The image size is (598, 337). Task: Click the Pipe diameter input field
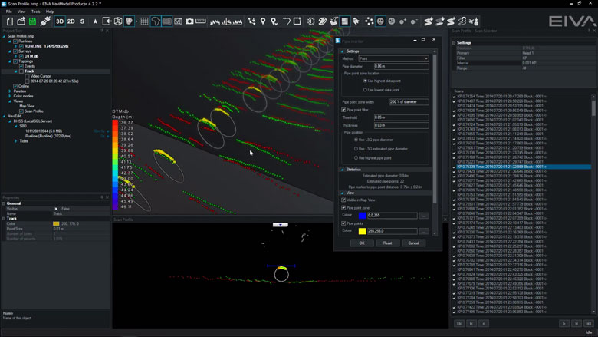click(x=400, y=66)
